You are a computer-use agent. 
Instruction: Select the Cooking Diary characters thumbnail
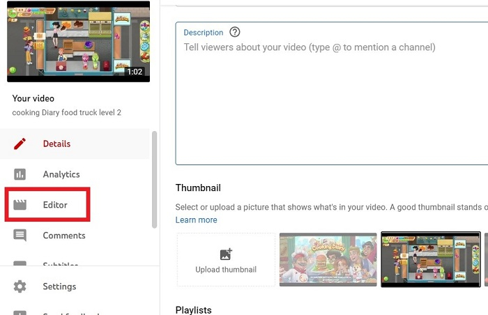[x=328, y=259]
